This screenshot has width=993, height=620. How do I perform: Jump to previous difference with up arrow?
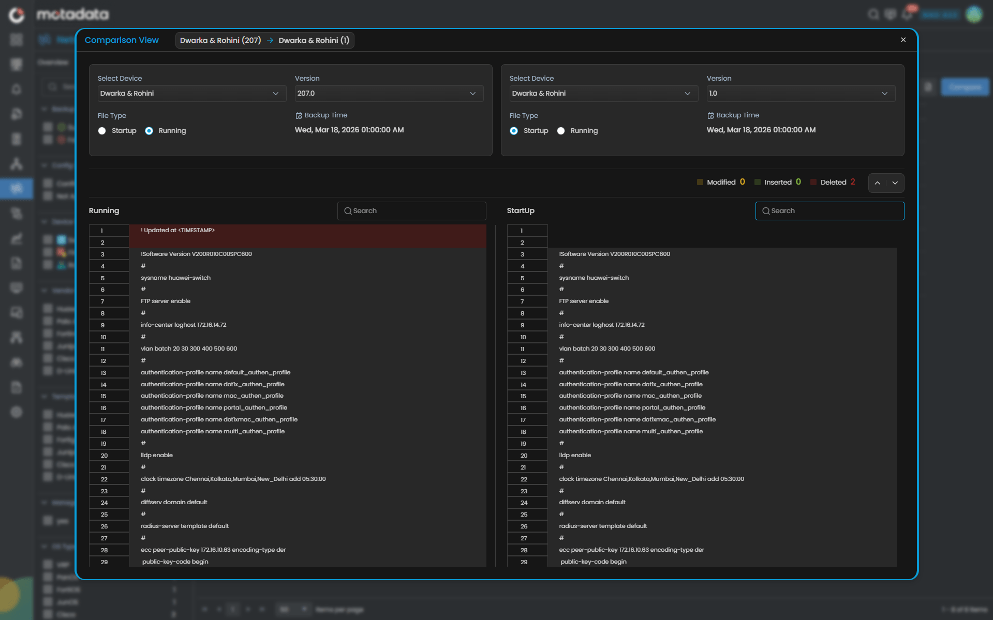(x=877, y=183)
